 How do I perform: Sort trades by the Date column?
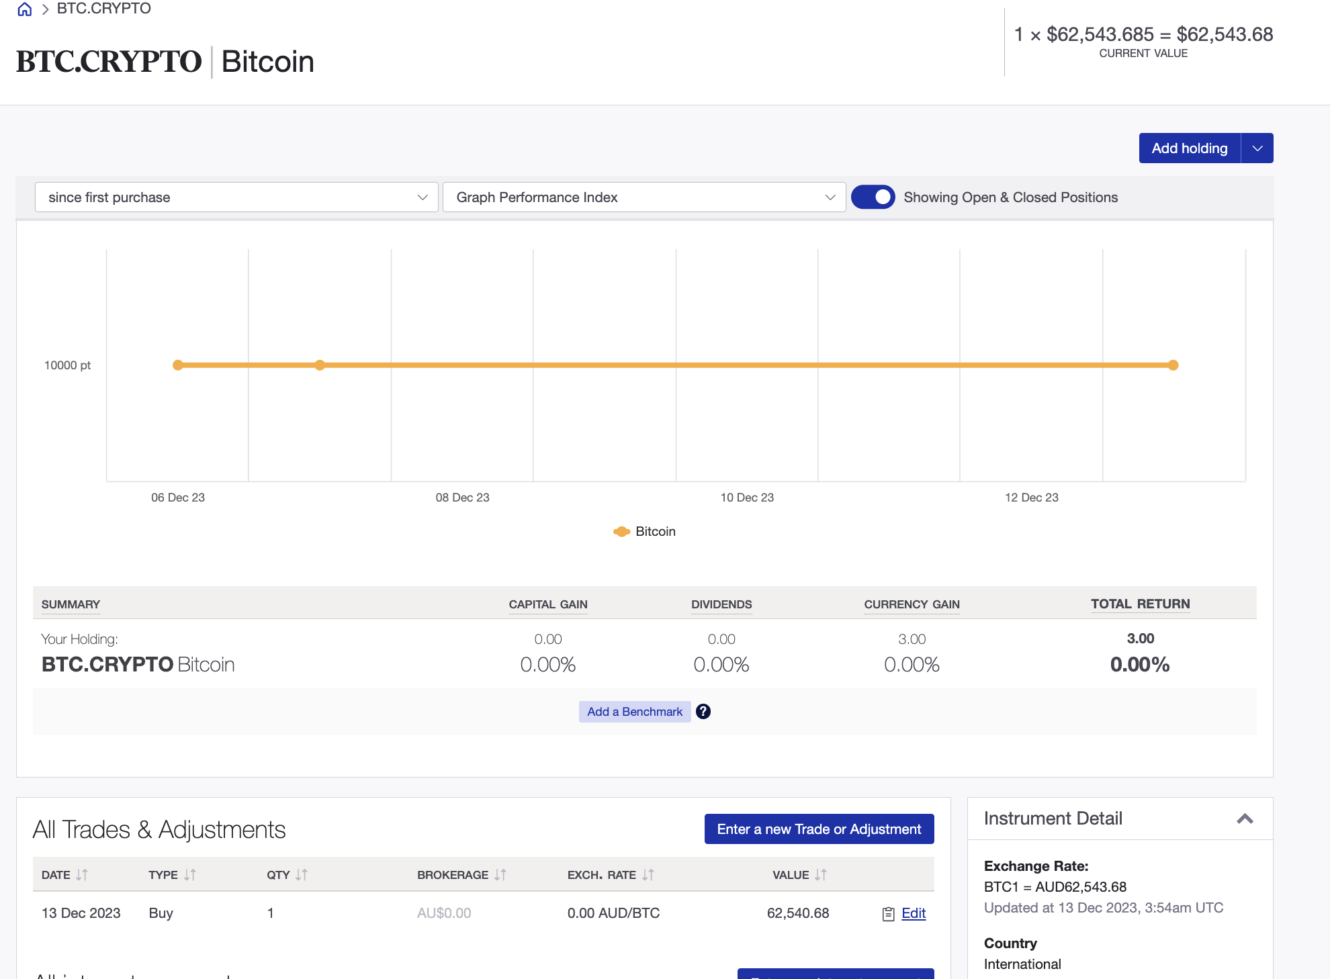point(83,874)
